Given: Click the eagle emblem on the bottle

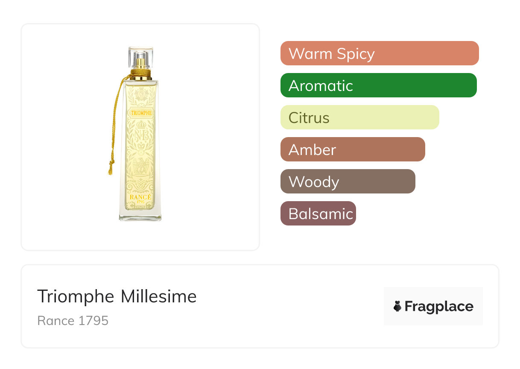Looking at the screenshot, I should (x=140, y=167).
